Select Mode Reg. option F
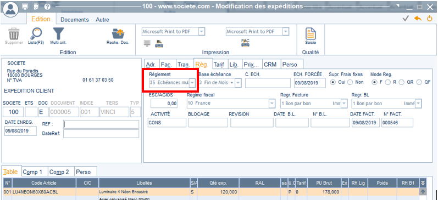 pyautogui.click(x=374, y=82)
